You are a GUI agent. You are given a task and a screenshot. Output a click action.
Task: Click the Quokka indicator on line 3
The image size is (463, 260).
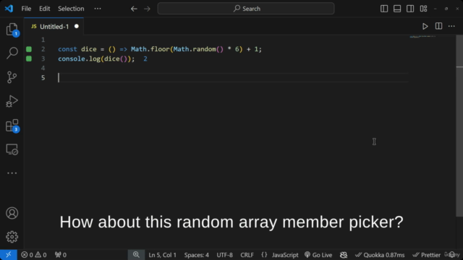click(x=29, y=58)
